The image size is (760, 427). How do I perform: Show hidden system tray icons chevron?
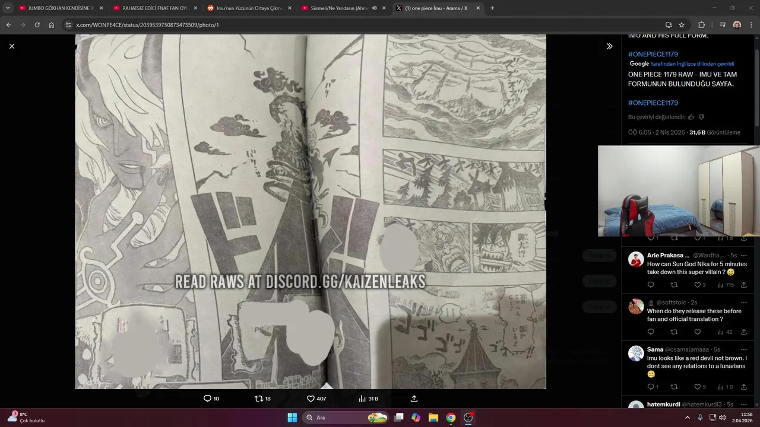click(x=688, y=418)
